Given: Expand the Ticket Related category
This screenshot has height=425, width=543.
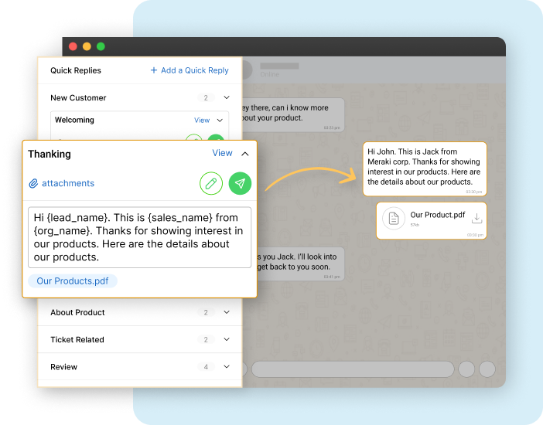Looking at the screenshot, I should pos(227,339).
